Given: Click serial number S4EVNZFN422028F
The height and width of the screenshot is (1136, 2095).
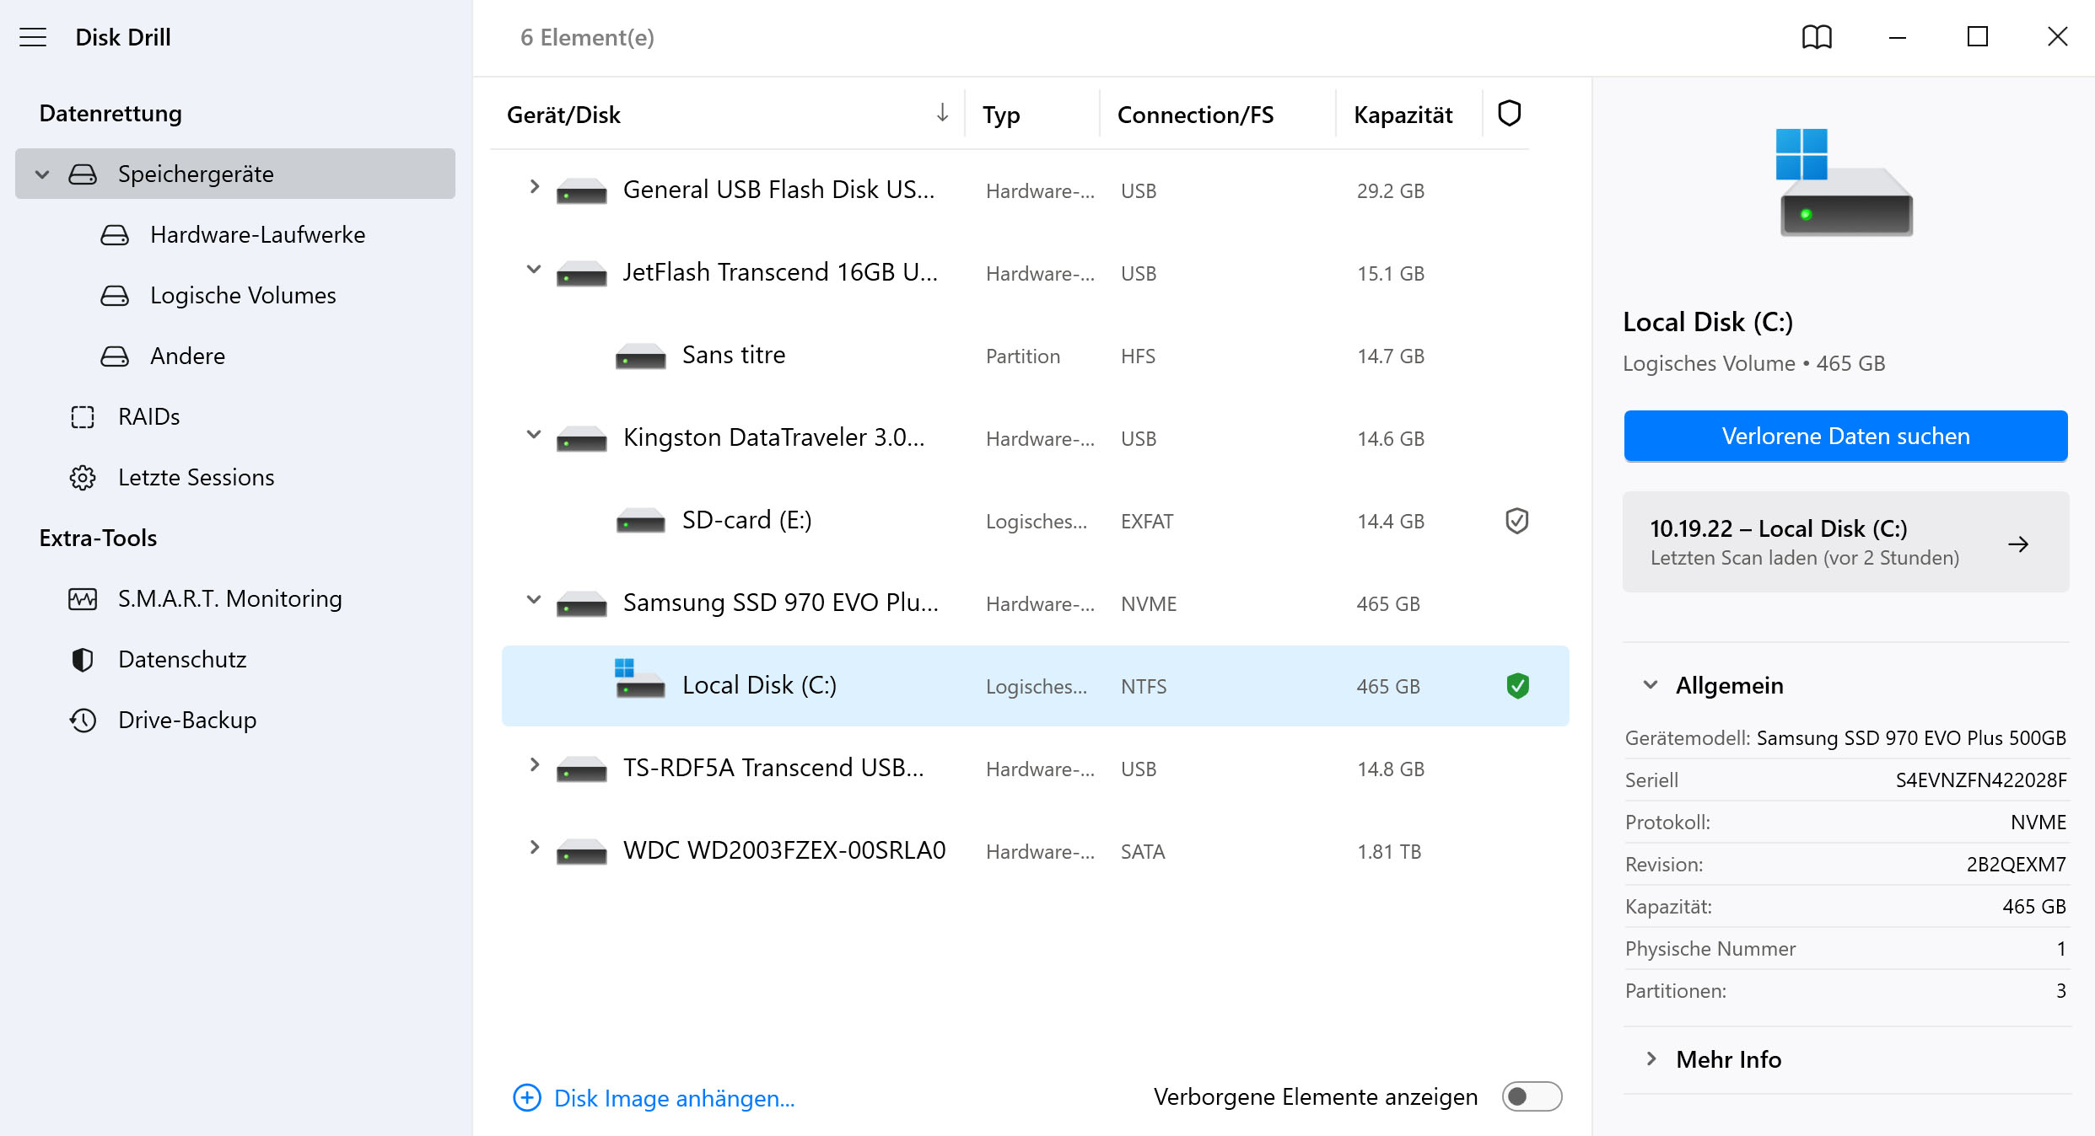Looking at the screenshot, I should tap(1981, 780).
